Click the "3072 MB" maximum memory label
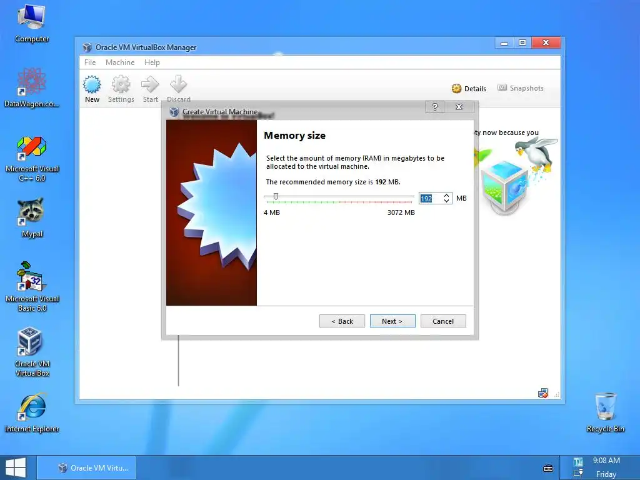 tap(401, 212)
